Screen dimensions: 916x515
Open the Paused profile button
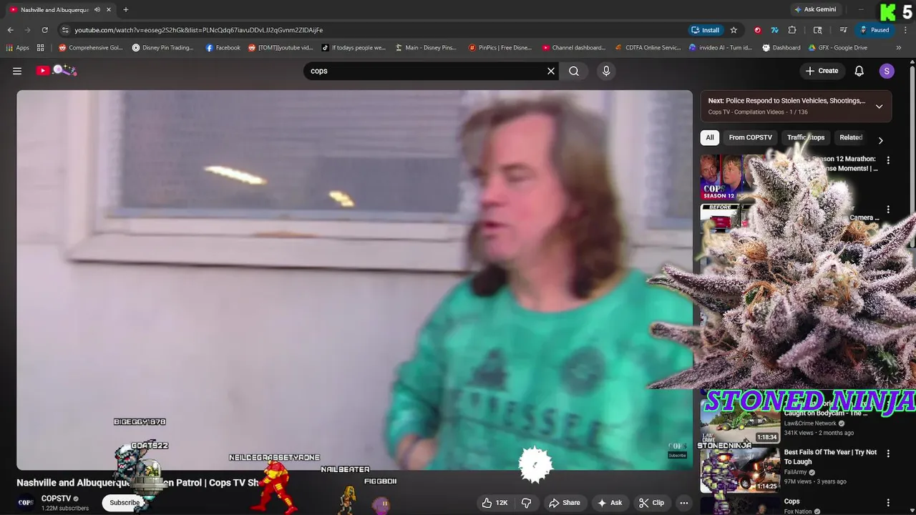[874, 30]
